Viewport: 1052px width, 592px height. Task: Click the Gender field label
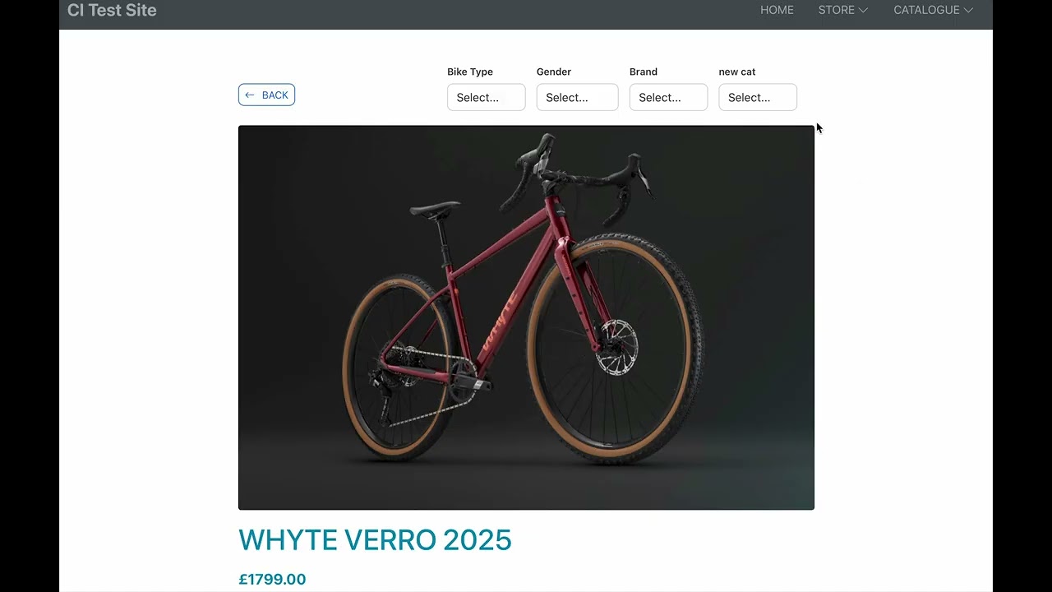tap(554, 72)
